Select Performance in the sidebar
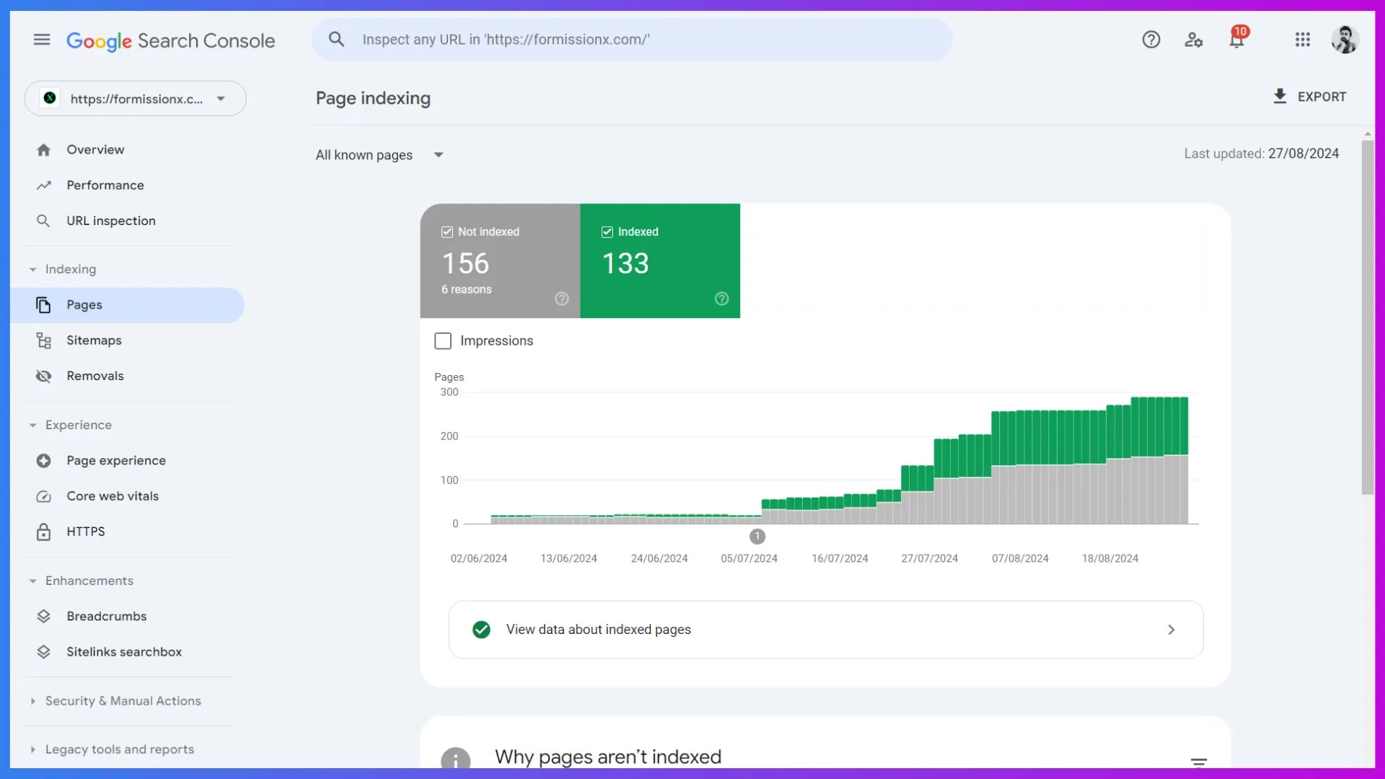Viewport: 1385px width, 779px height. [105, 185]
